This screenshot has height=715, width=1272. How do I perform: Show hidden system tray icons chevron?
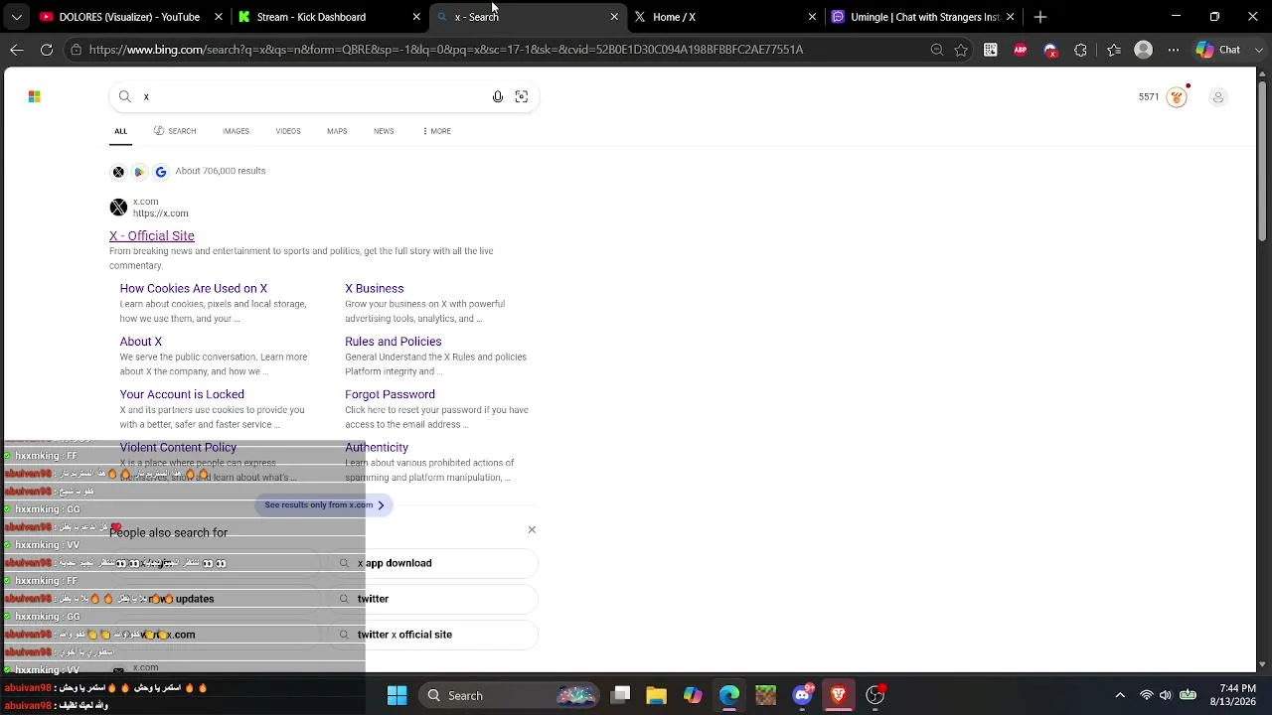[x=1120, y=695]
